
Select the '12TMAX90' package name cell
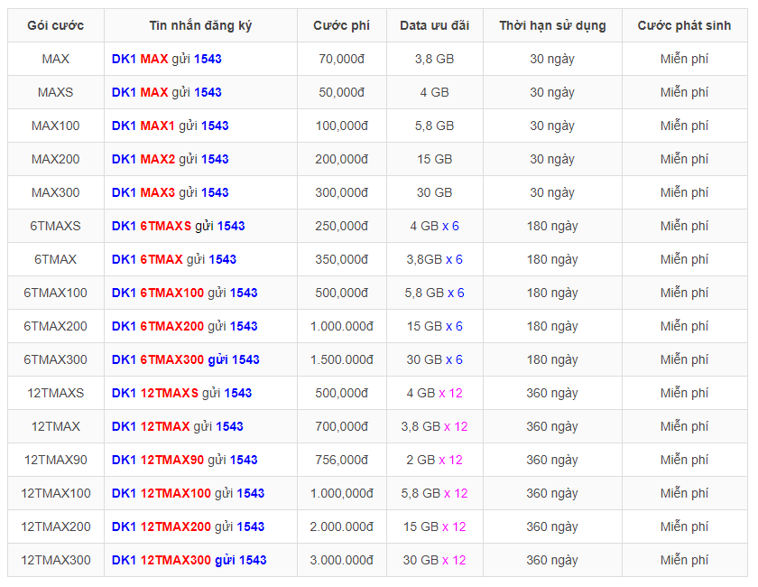56,460
